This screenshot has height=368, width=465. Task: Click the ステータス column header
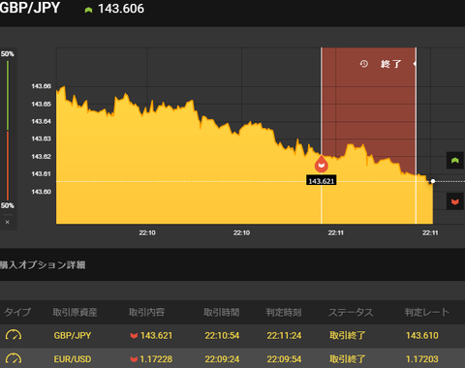[351, 312]
